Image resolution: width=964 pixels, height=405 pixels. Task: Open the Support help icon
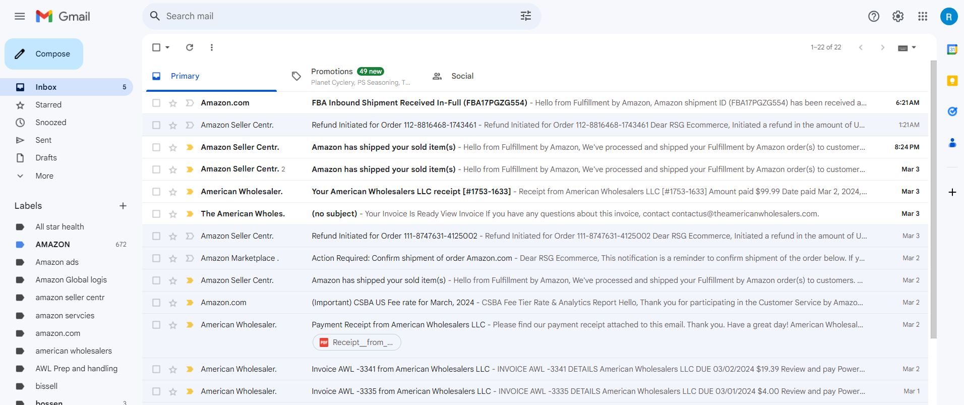pos(874,16)
